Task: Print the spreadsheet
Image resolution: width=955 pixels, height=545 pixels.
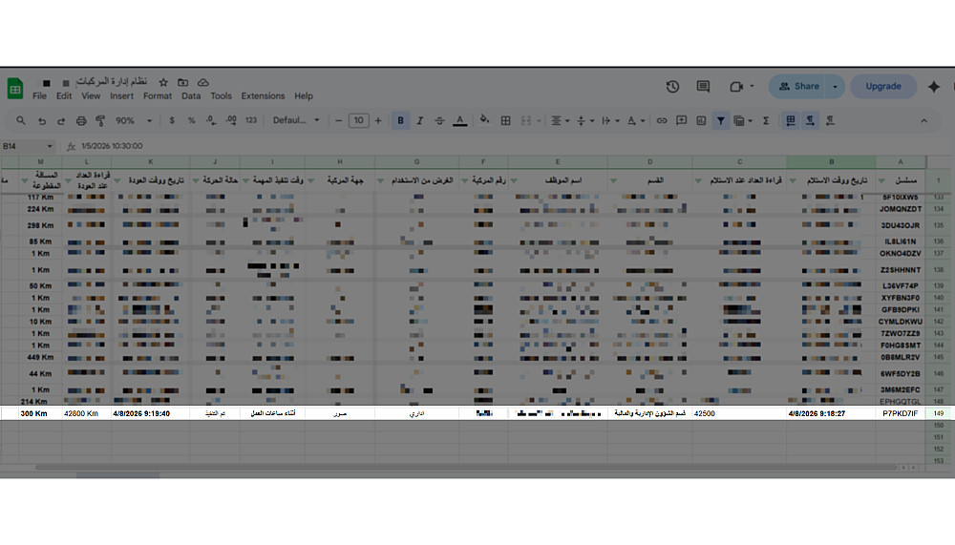Action: 81,120
